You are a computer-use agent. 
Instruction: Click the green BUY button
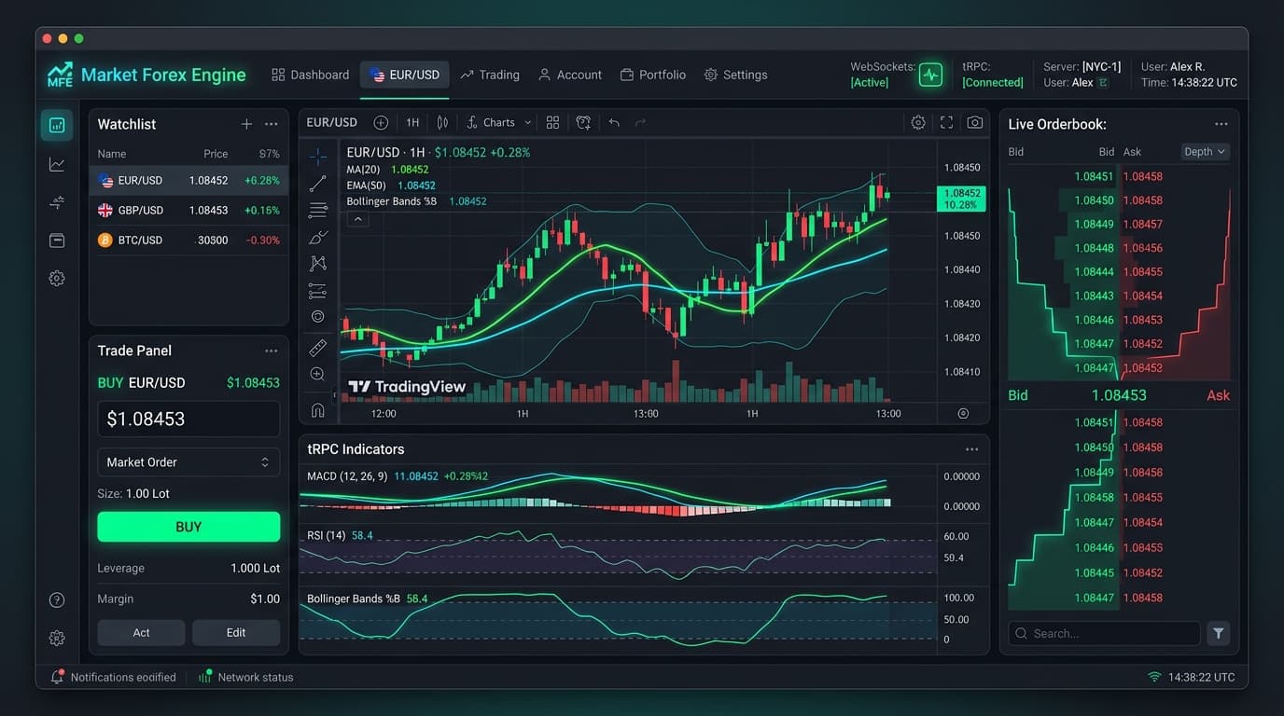pyautogui.click(x=188, y=527)
